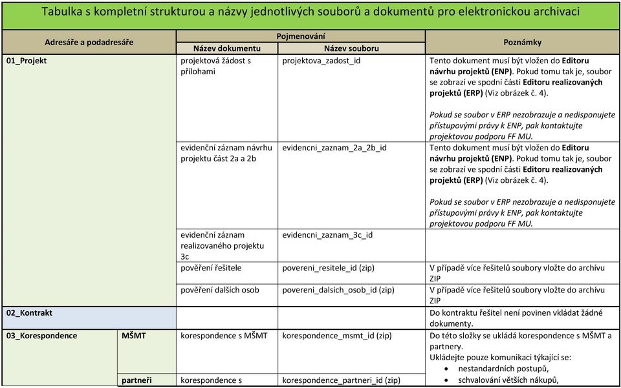Select the 'evidencni_zaznam_3c_id' file name
The width and height of the screenshot is (621, 388).
(327, 235)
